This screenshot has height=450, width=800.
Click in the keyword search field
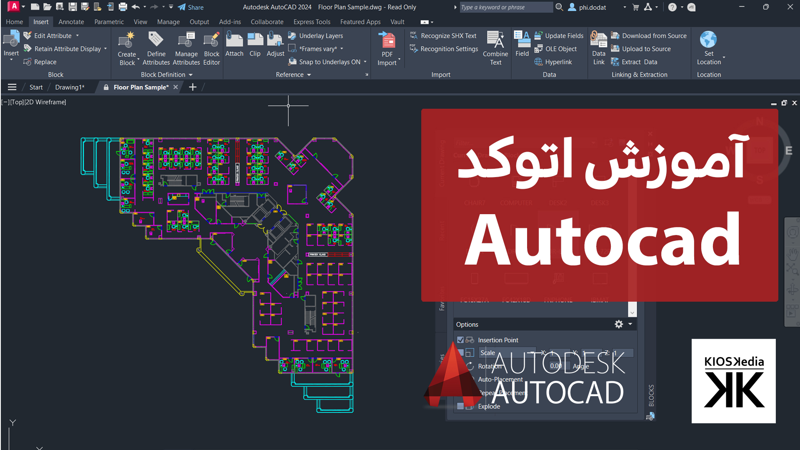tap(506, 7)
